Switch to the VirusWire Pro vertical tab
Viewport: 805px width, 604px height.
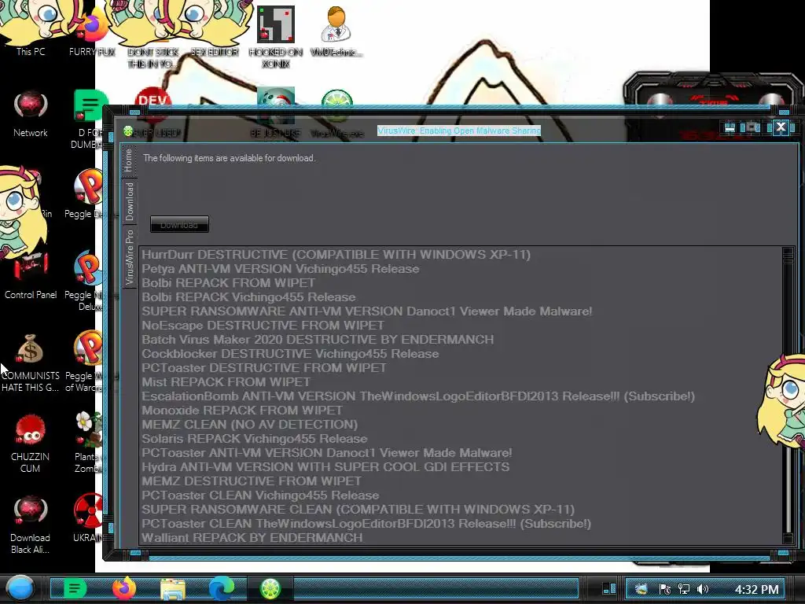[129, 257]
